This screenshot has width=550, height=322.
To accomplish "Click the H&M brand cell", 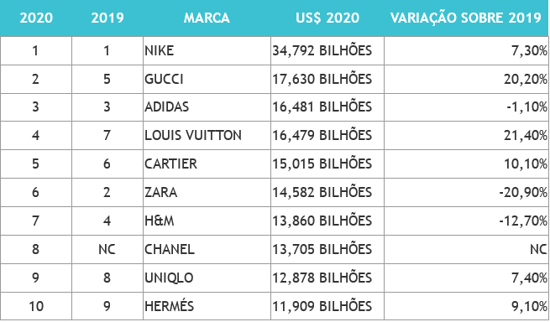I will click(207, 221).
